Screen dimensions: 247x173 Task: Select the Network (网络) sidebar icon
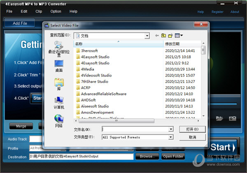click(x=59, y=121)
